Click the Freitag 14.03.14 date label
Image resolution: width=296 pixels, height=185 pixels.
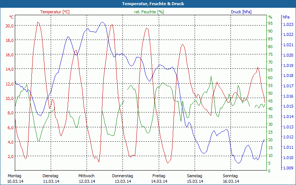click(159, 178)
